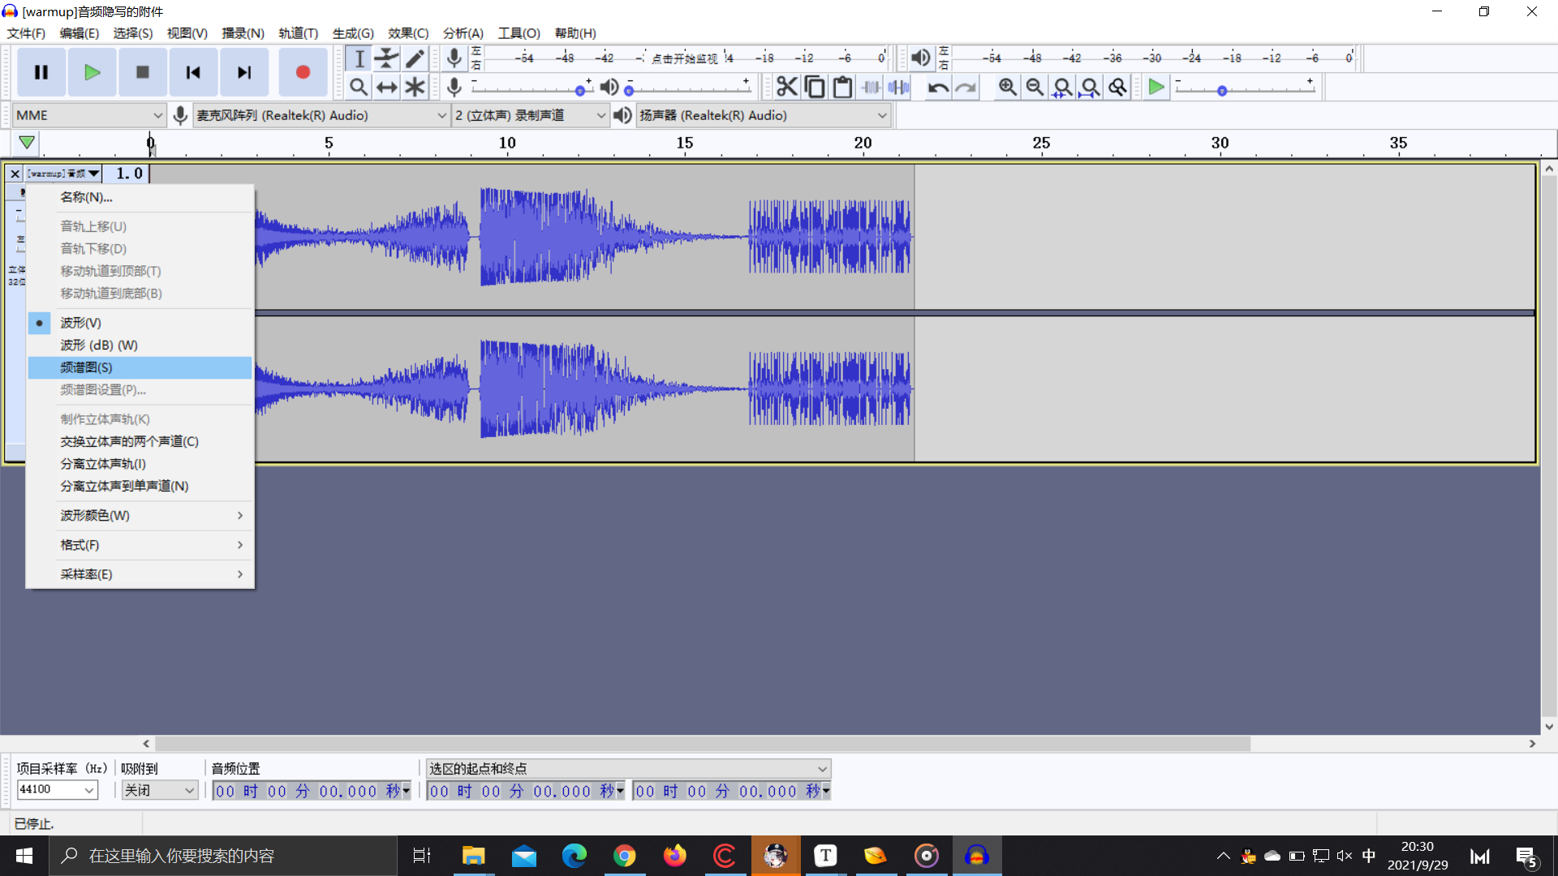The width and height of the screenshot is (1558, 876).
Task: Open the track name dropdown arrow
Action: pos(94,174)
